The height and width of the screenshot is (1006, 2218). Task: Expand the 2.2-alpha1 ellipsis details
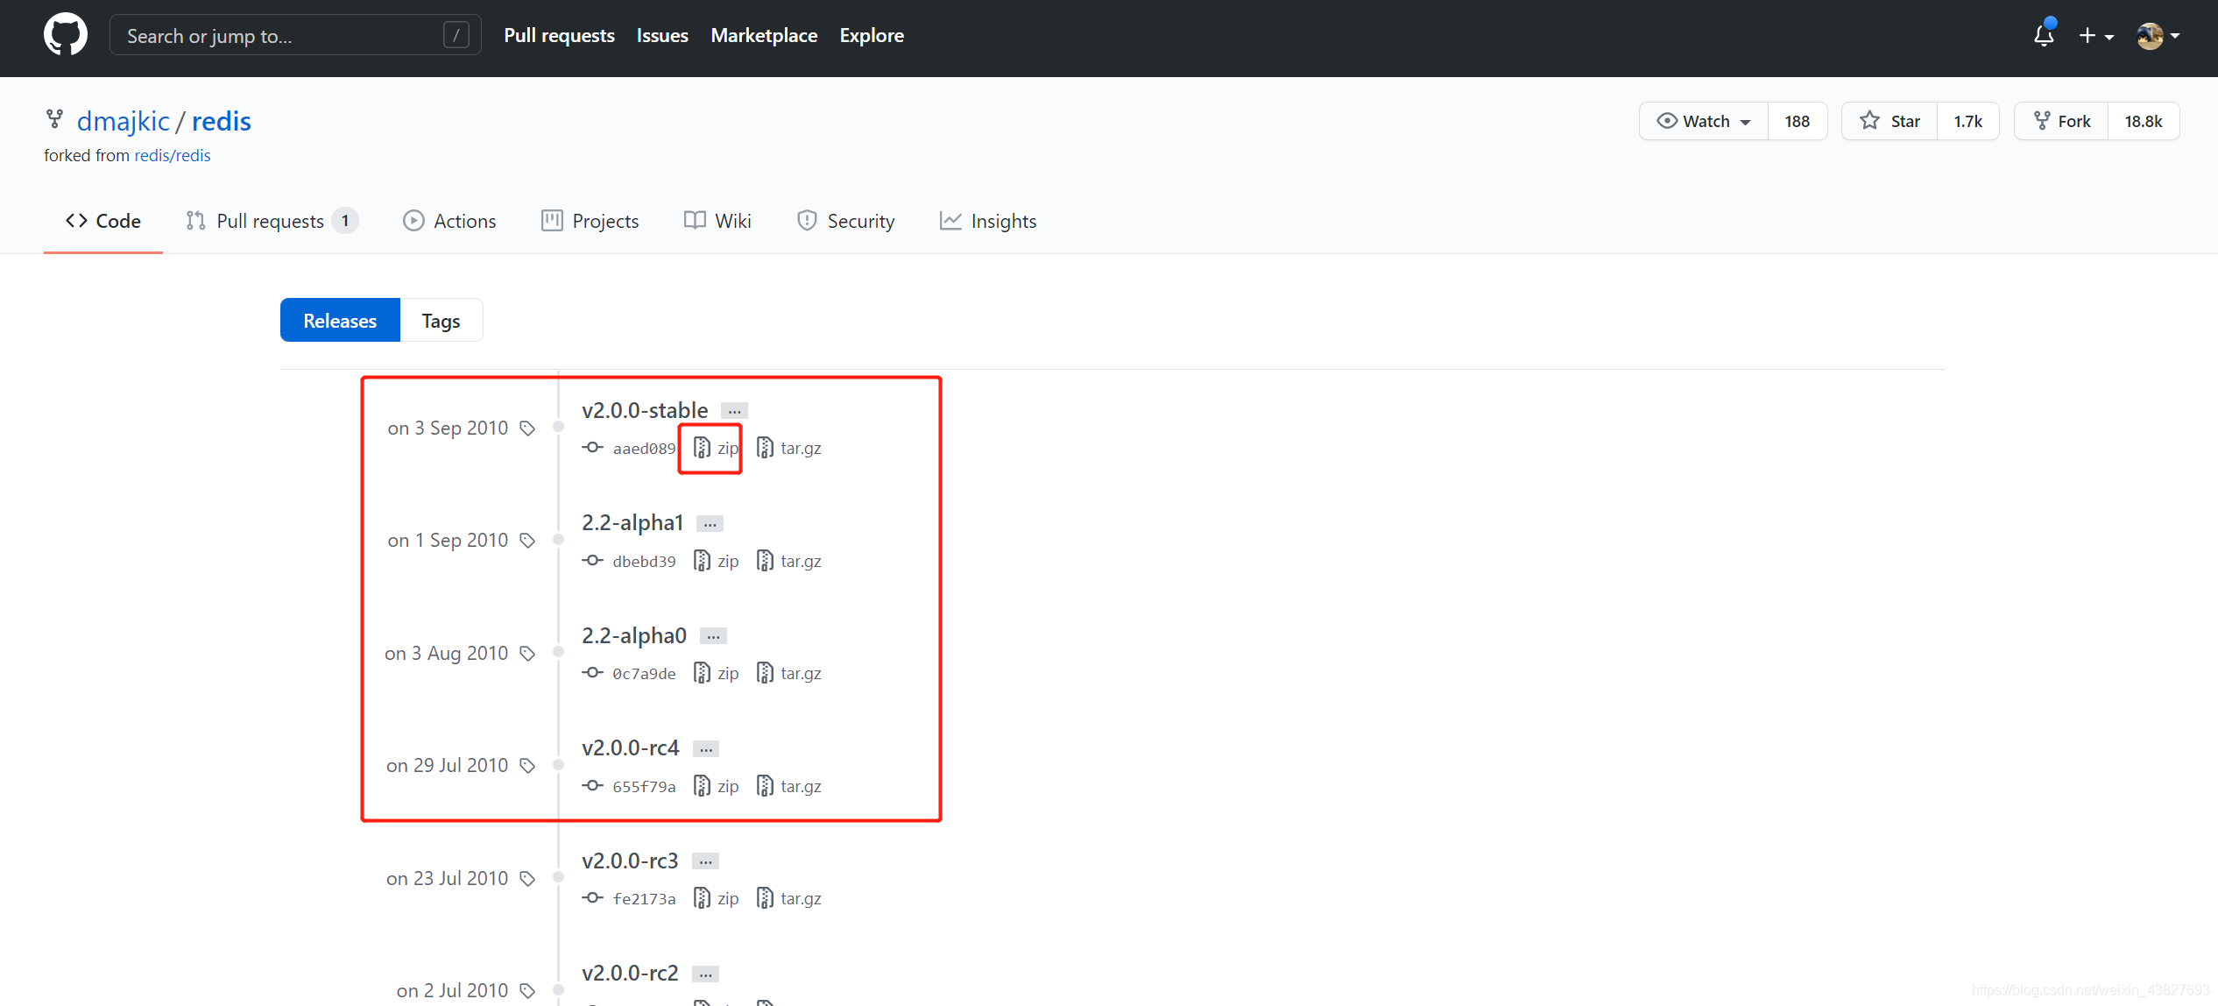[710, 524]
